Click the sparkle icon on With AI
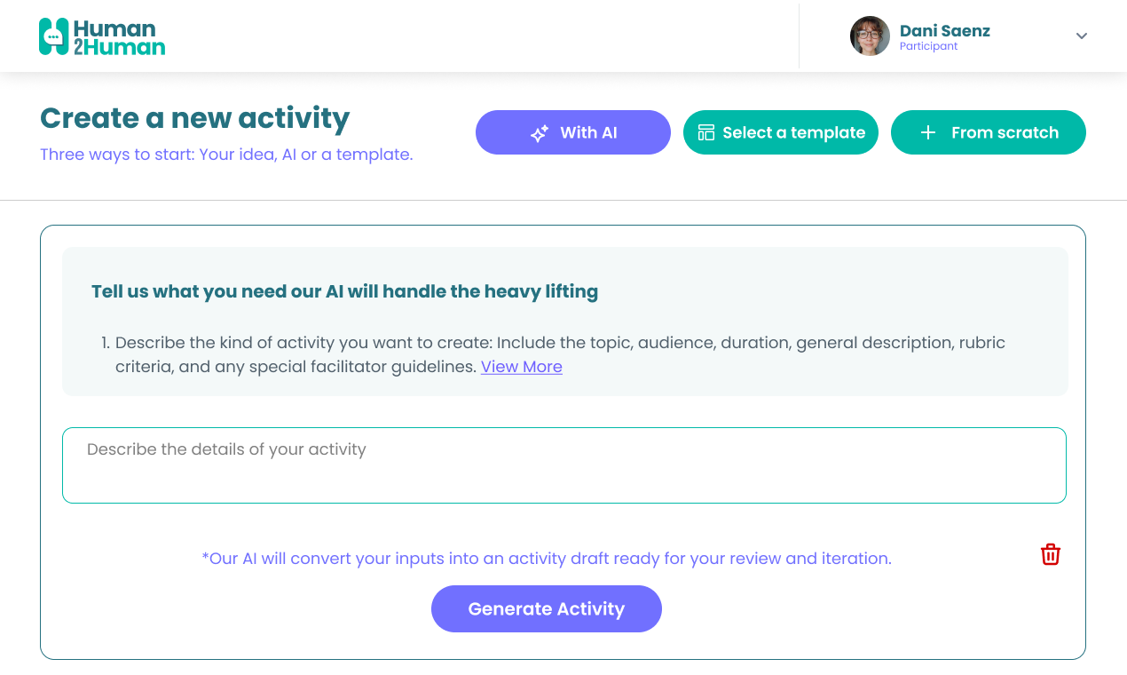1127x675 pixels. [540, 133]
